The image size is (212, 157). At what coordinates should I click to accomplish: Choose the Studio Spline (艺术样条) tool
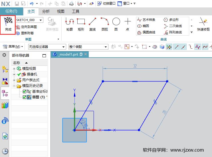146,20
